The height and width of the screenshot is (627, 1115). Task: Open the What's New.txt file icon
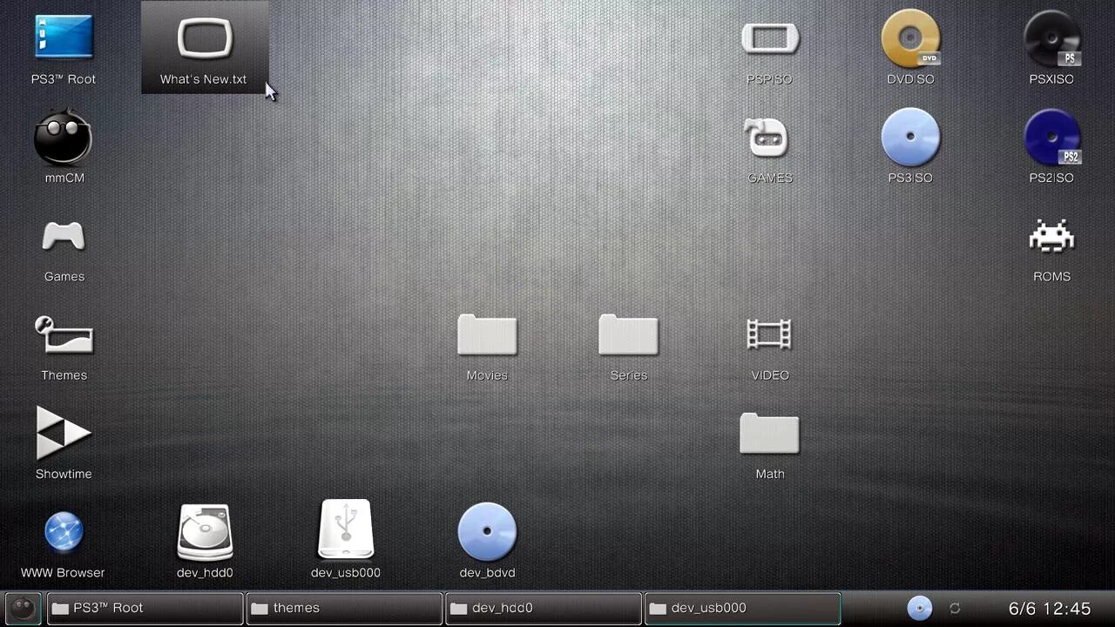click(x=205, y=39)
